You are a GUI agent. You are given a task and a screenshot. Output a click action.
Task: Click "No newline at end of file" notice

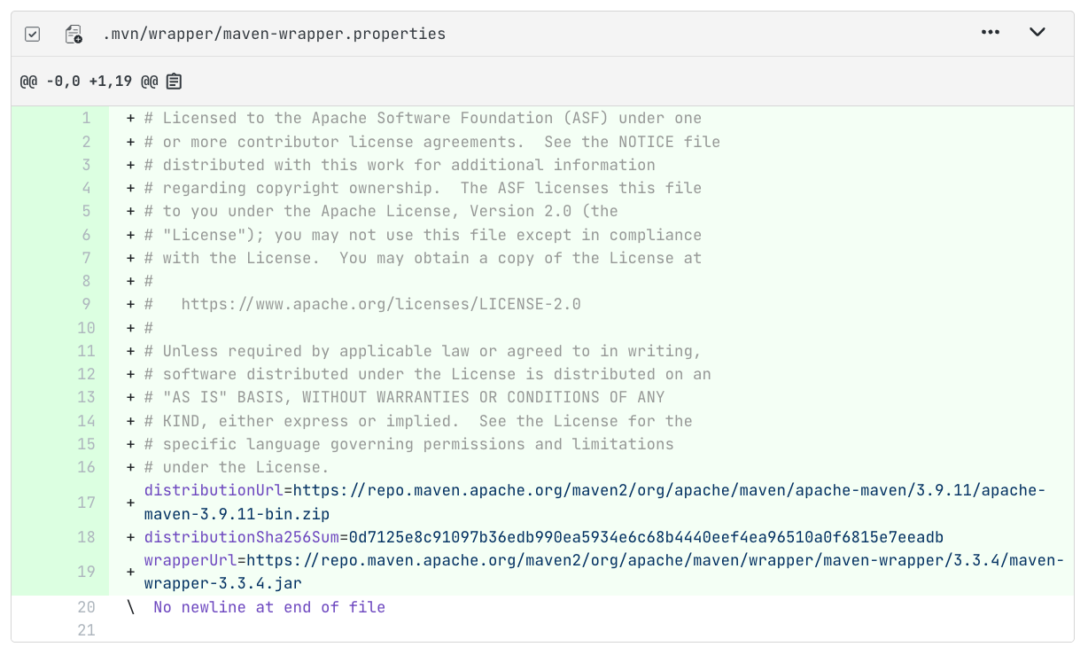[269, 607]
